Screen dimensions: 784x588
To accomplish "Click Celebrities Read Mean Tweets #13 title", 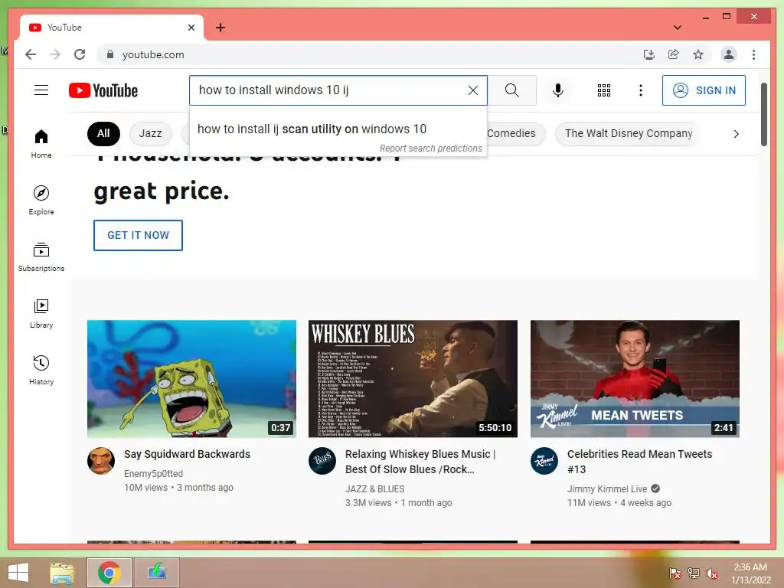I will tap(639, 462).
